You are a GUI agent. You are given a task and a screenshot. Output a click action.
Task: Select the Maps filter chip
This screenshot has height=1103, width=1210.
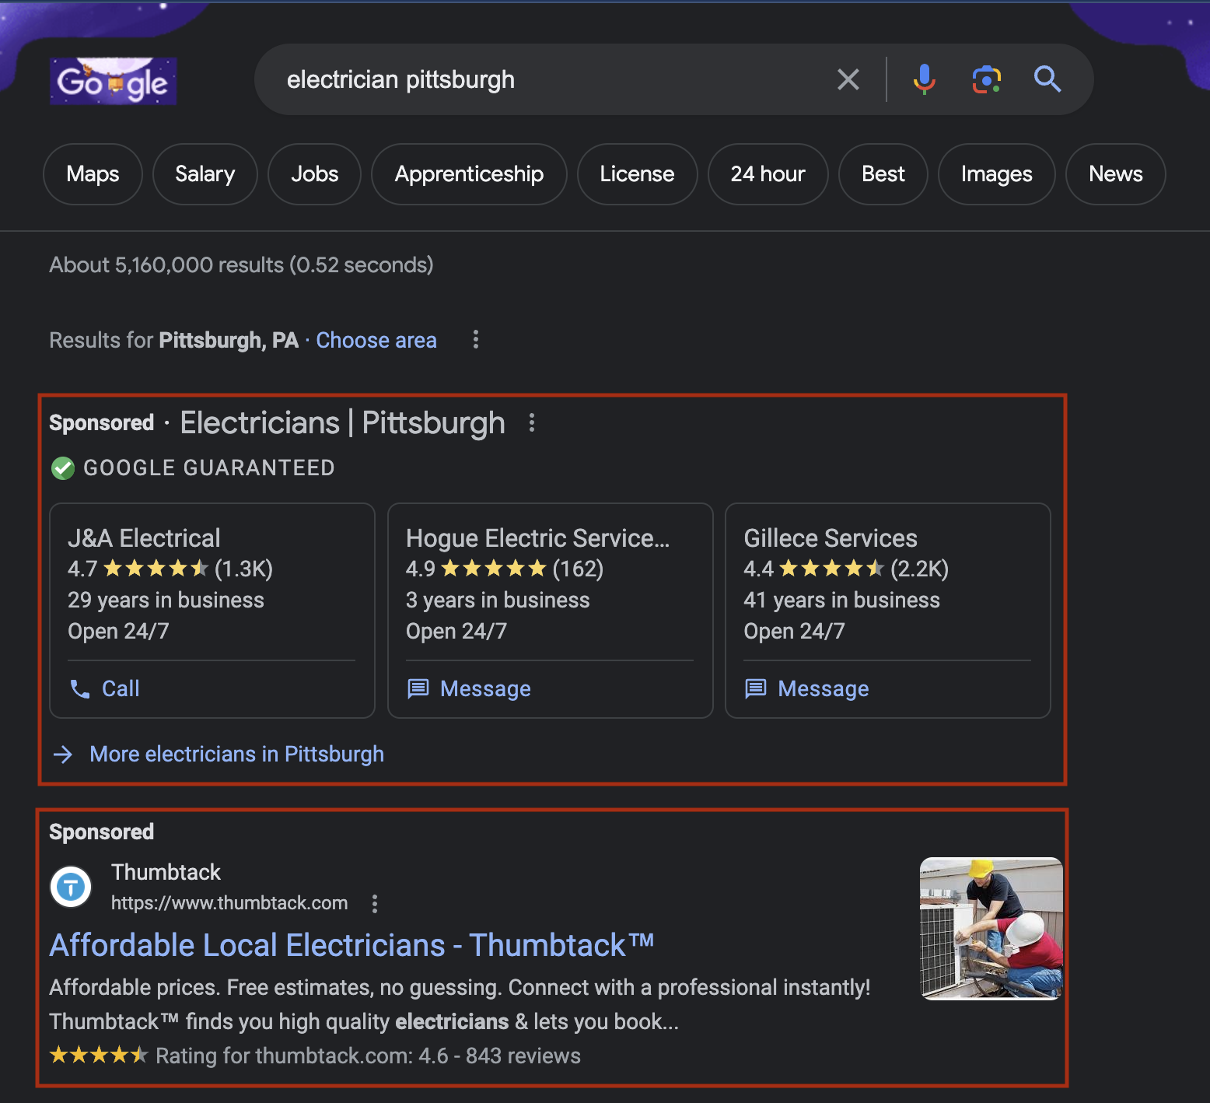[x=93, y=174]
